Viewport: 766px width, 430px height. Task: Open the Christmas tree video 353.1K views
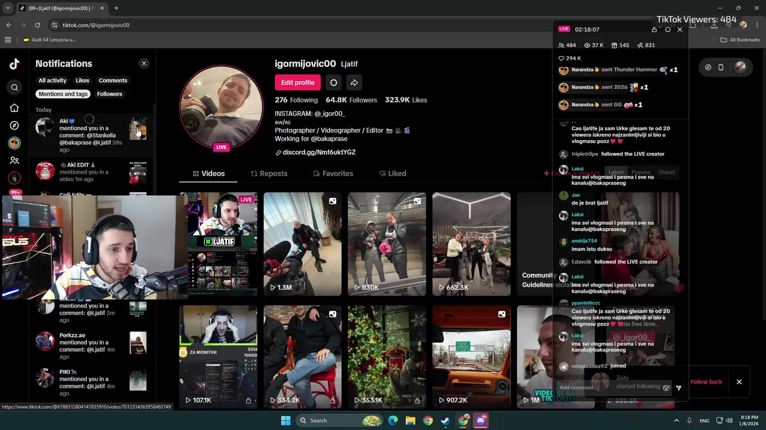(x=387, y=357)
